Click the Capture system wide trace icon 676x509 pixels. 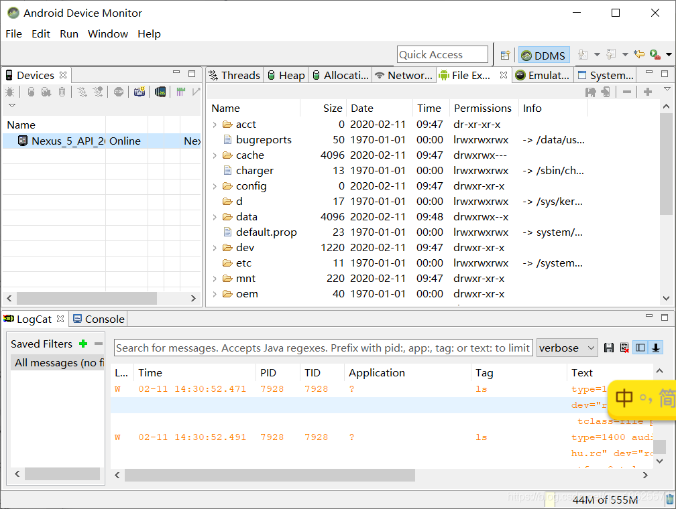tap(180, 92)
